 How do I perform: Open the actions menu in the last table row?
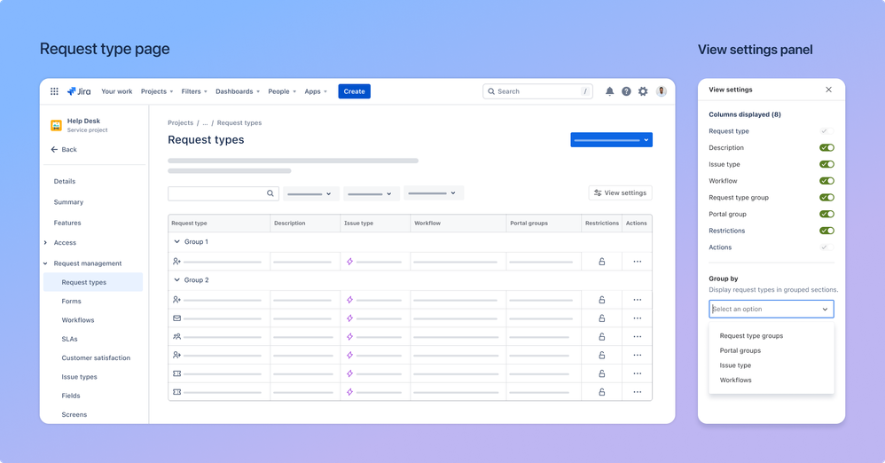638,392
